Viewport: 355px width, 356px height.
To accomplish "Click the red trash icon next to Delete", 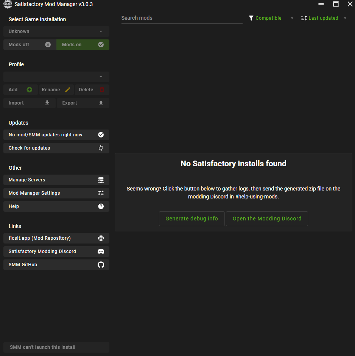I will click(102, 90).
